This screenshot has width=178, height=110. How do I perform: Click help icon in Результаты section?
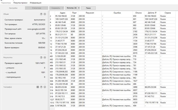(x=41, y=57)
